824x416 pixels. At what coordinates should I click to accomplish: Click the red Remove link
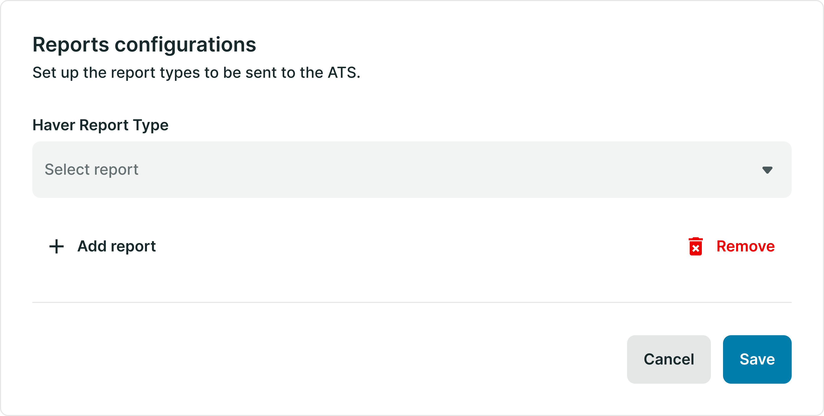tap(732, 247)
